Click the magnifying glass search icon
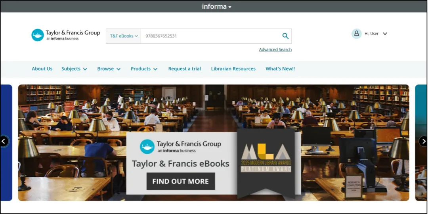Image resolution: width=428 pixels, height=214 pixels. pyautogui.click(x=285, y=36)
